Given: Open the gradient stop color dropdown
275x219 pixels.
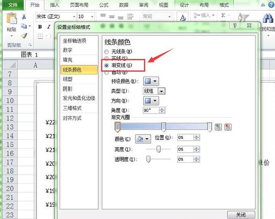Looking at the screenshot, I should pyautogui.click(x=143, y=139).
